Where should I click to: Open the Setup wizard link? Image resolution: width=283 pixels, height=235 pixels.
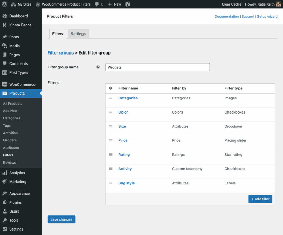267,16
